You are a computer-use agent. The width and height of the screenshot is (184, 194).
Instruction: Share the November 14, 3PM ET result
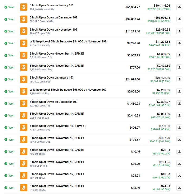179,55
